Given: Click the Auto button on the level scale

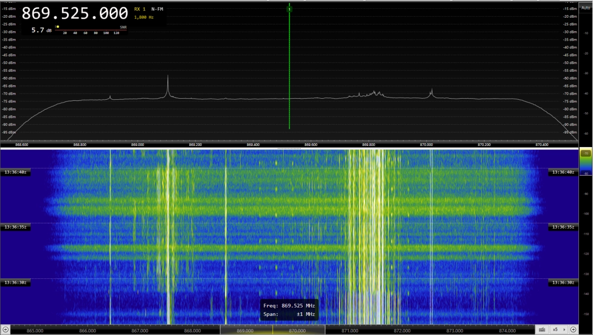Looking at the screenshot, I should click(x=585, y=8).
